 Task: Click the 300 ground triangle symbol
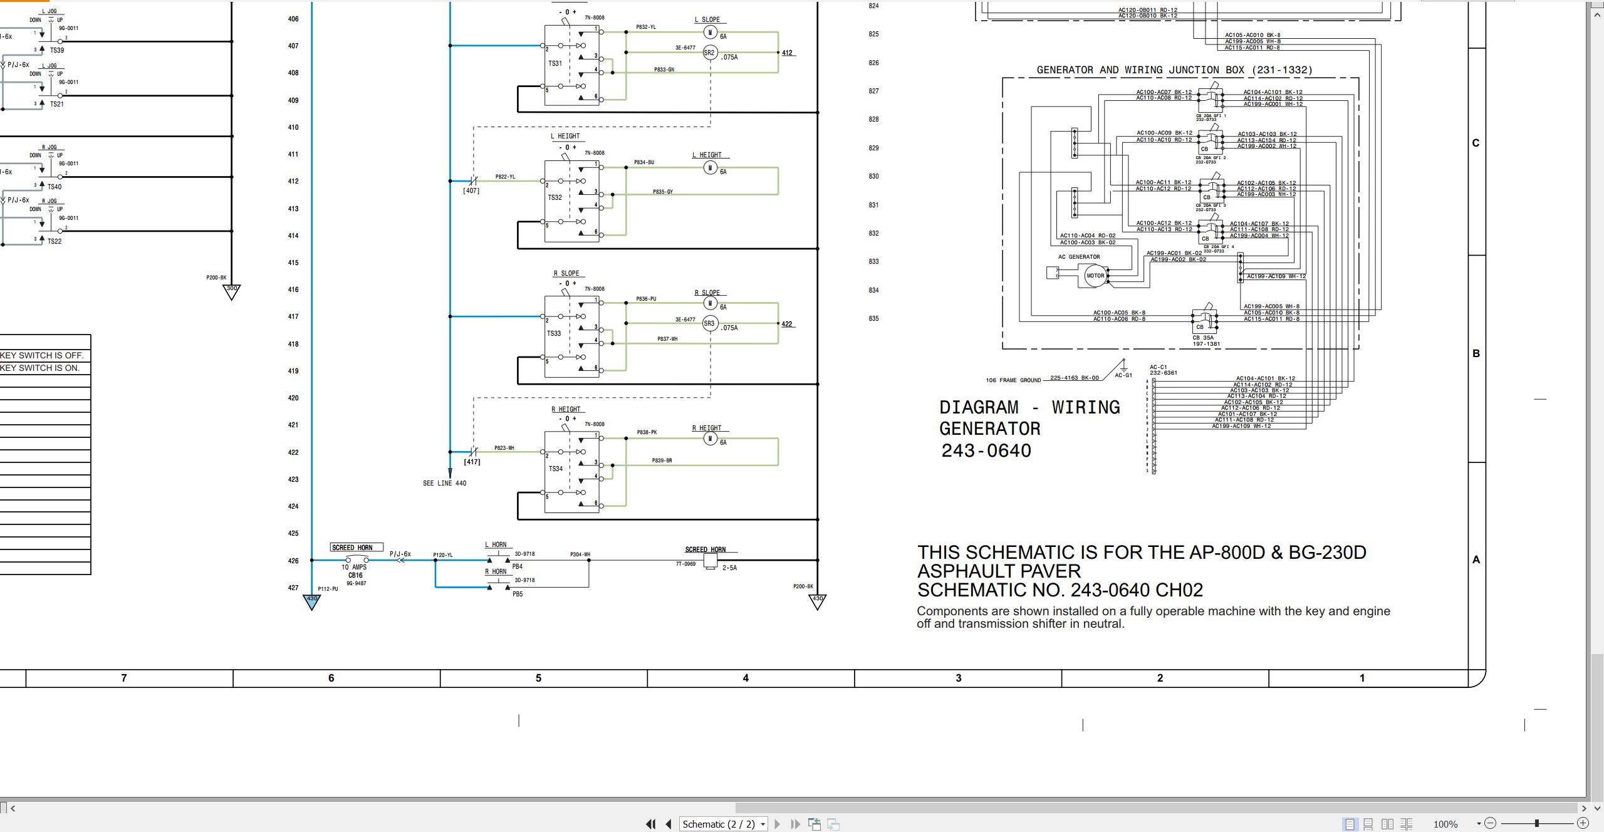[231, 291]
